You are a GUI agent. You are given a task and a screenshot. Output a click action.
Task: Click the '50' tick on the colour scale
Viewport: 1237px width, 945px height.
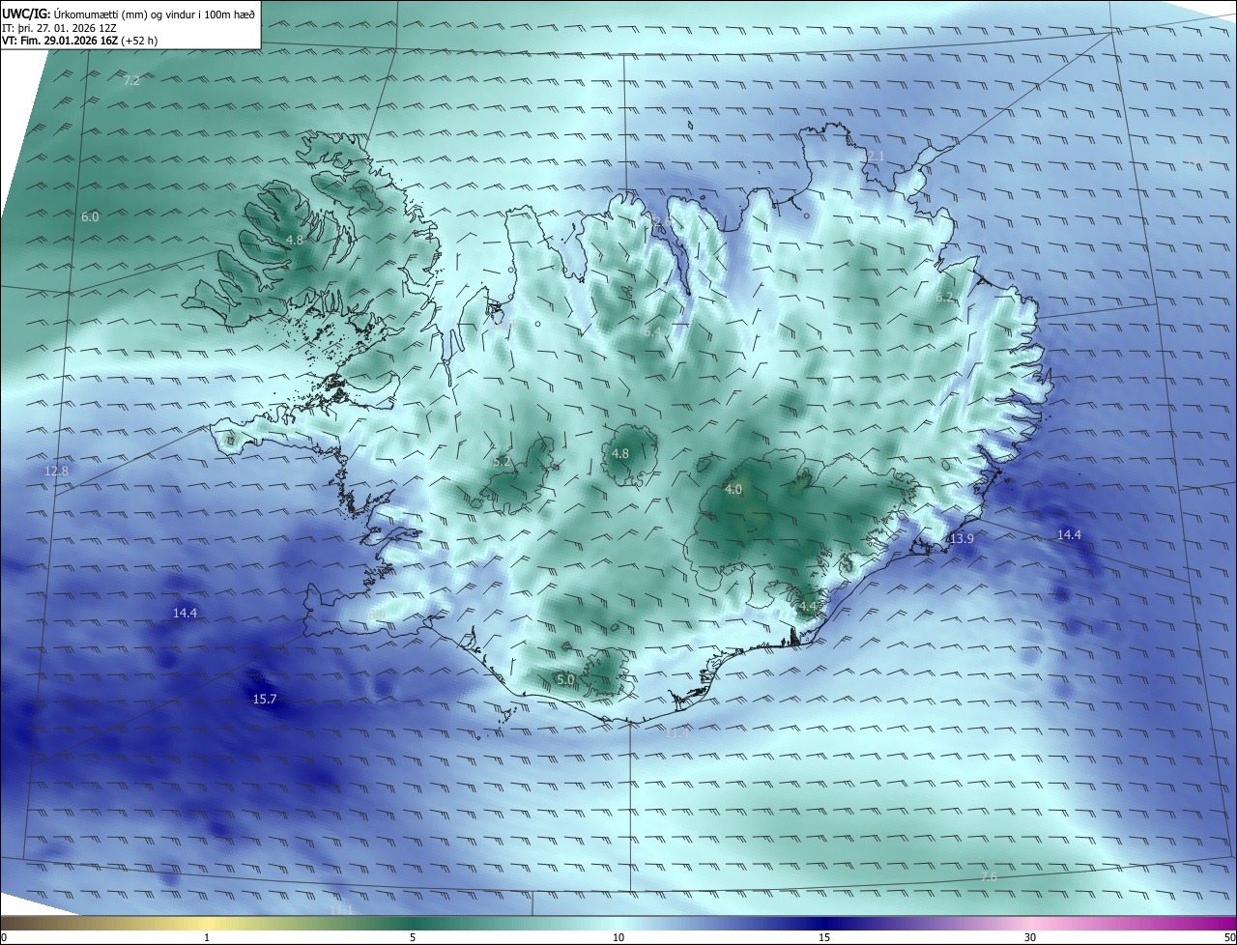coord(1229,937)
